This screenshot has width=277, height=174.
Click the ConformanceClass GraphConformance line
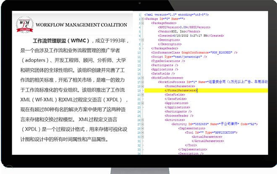194,52
